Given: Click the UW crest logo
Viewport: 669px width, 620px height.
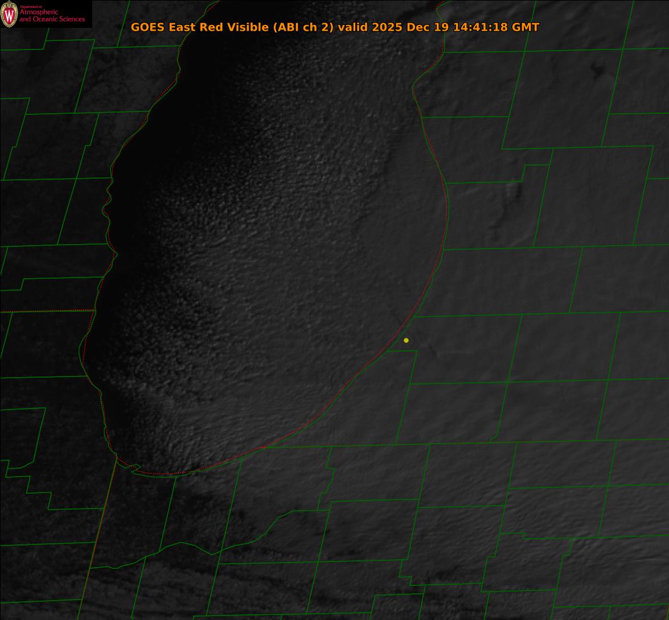Looking at the screenshot, I should pos(9,14).
